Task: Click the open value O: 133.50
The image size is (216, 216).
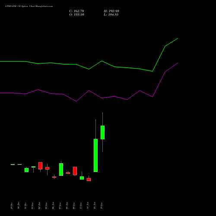Action: (76, 15)
